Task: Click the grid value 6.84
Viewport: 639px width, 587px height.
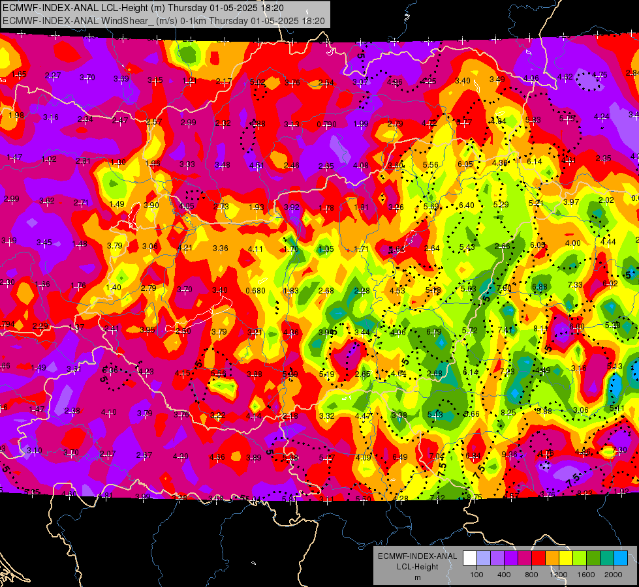Action: tap(473, 456)
